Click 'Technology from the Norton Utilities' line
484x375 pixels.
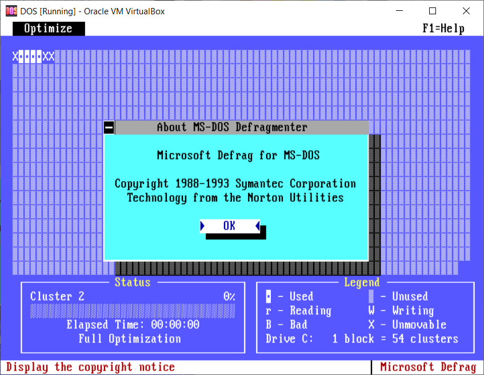235,198
